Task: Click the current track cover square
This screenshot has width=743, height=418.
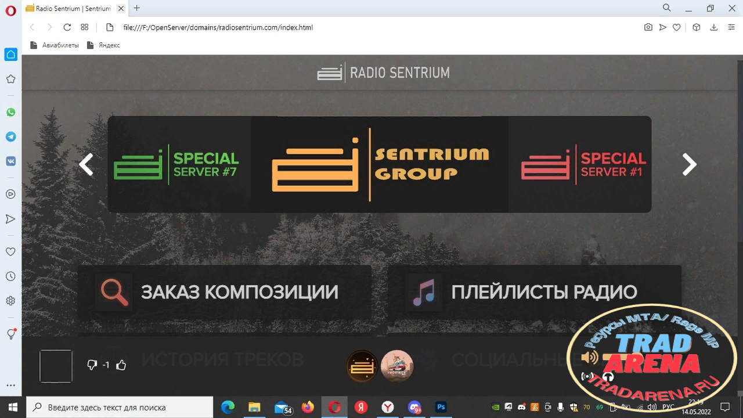Action: pyautogui.click(x=56, y=366)
